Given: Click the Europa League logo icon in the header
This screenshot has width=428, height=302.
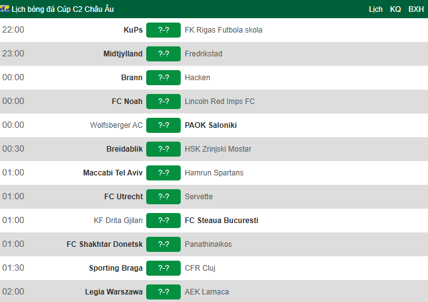Looking at the screenshot, I should 4,9.
